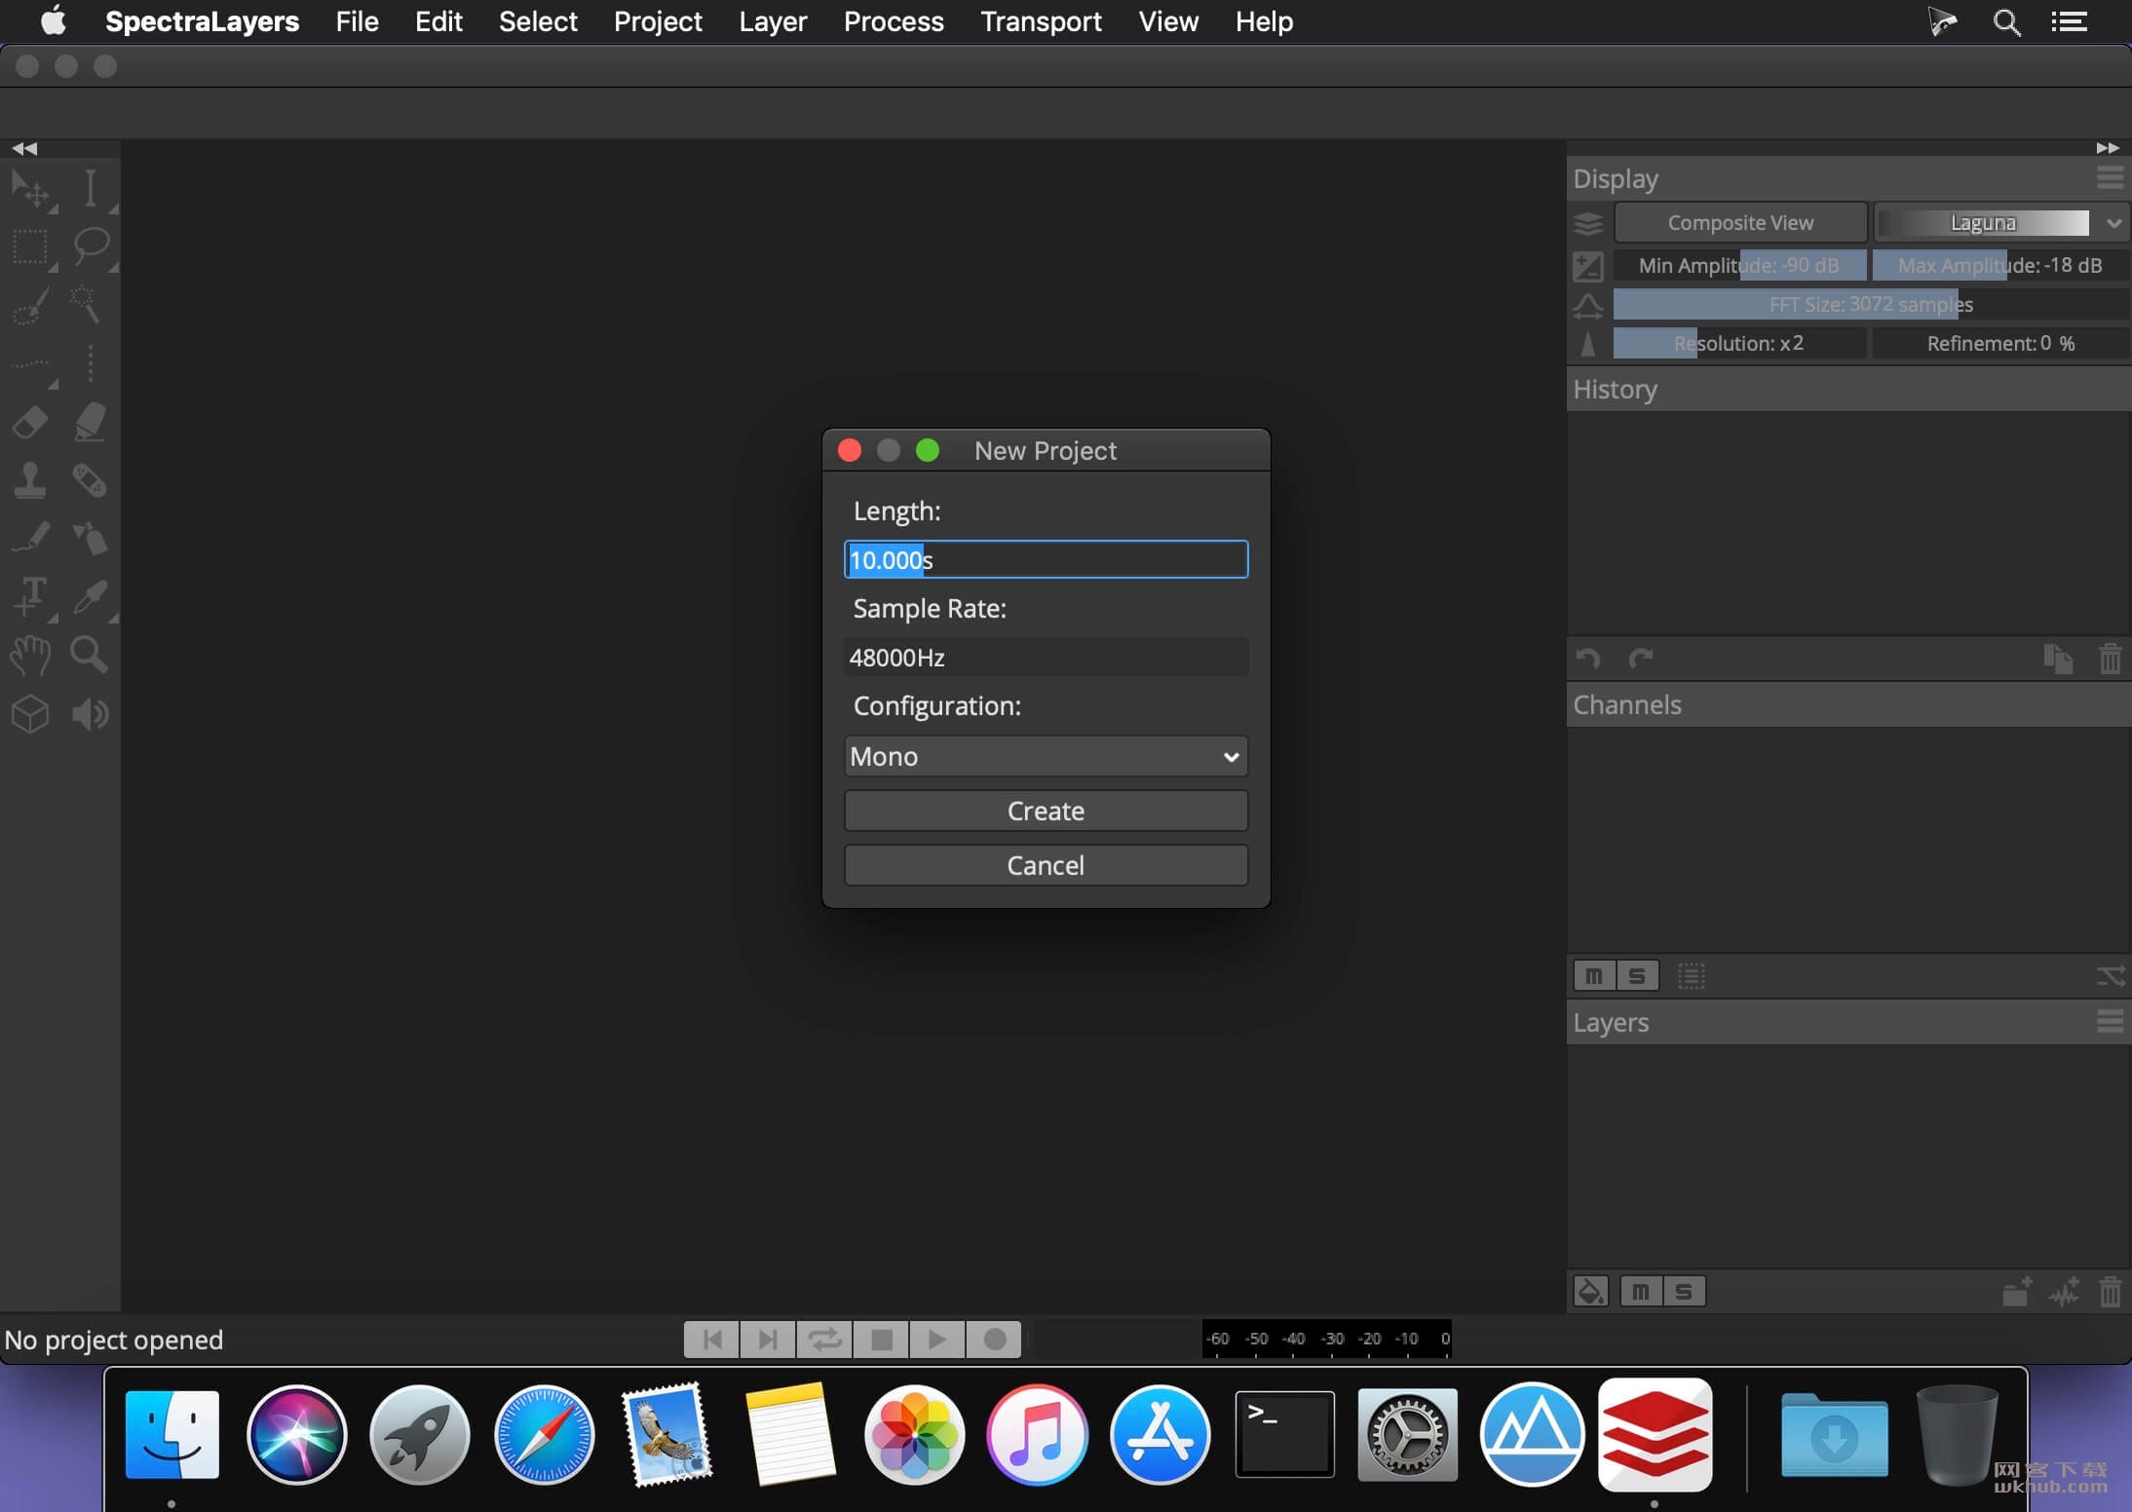
Task: Click the Sample Rate field
Action: coord(1046,658)
